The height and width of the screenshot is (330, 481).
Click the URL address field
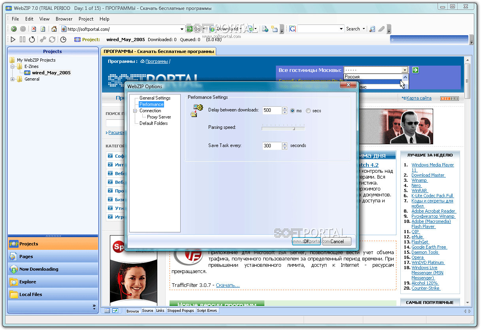pyautogui.click(x=123, y=29)
